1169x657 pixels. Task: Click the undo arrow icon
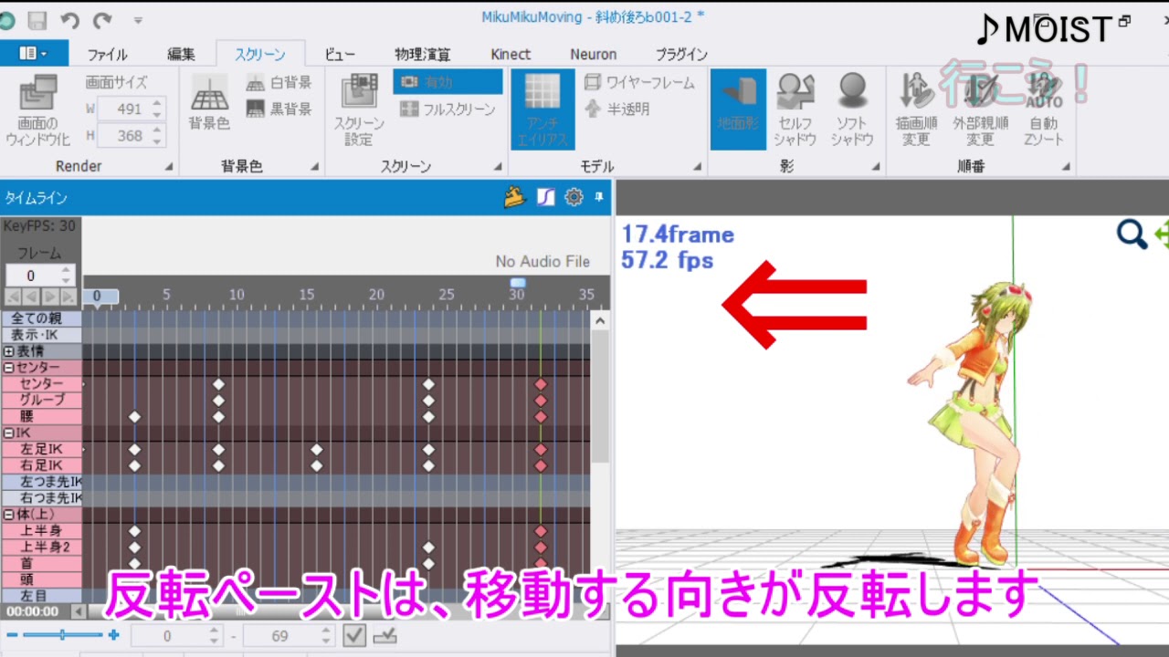(69, 19)
